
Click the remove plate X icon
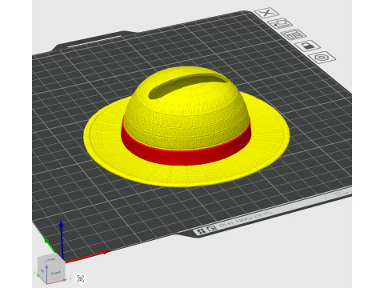coord(267,13)
